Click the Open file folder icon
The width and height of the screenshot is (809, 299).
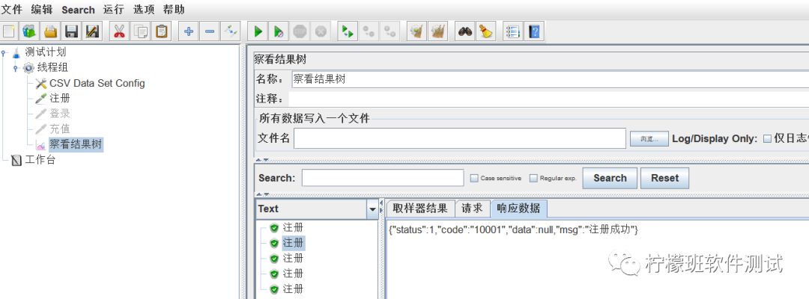(x=51, y=32)
